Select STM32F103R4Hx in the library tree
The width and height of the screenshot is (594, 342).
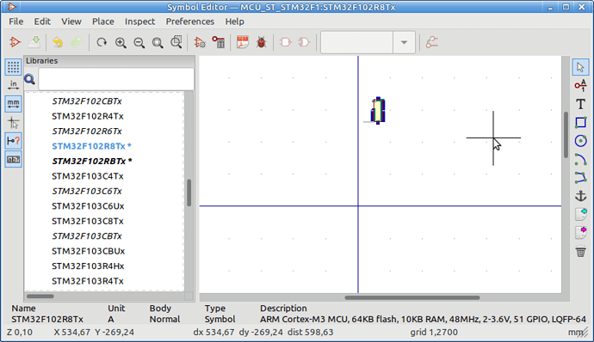pyautogui.click(x=88, y=266)
